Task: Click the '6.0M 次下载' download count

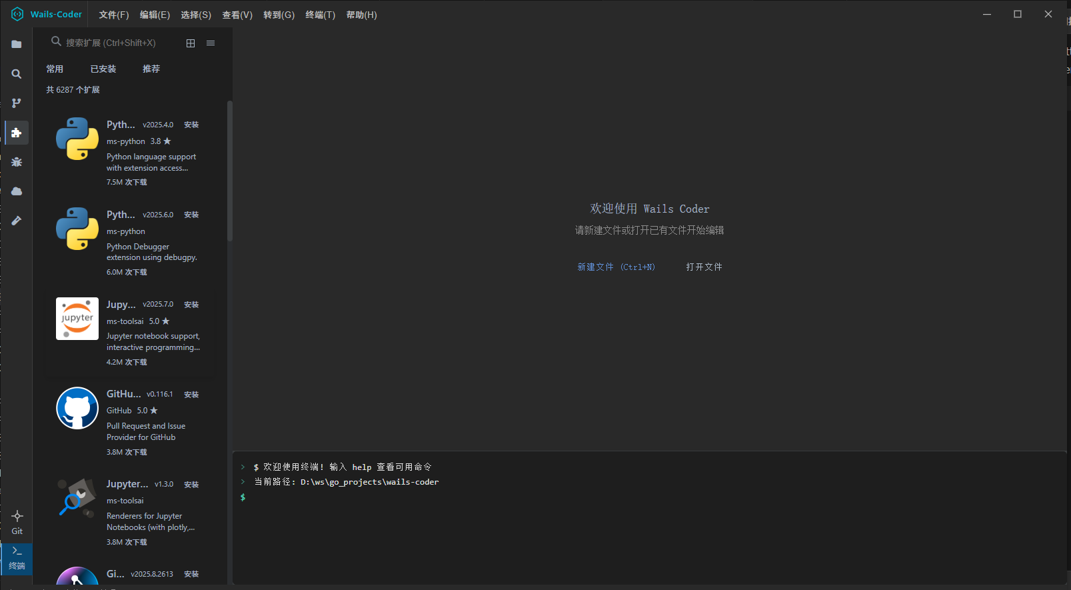Action: (127, 272)
